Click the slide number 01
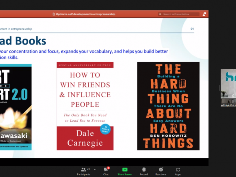 pyautogui.click(x=192, y=29)
